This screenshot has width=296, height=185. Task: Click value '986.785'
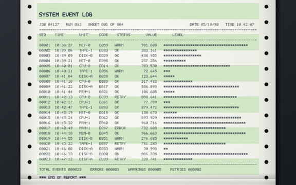tap(149, 154)
